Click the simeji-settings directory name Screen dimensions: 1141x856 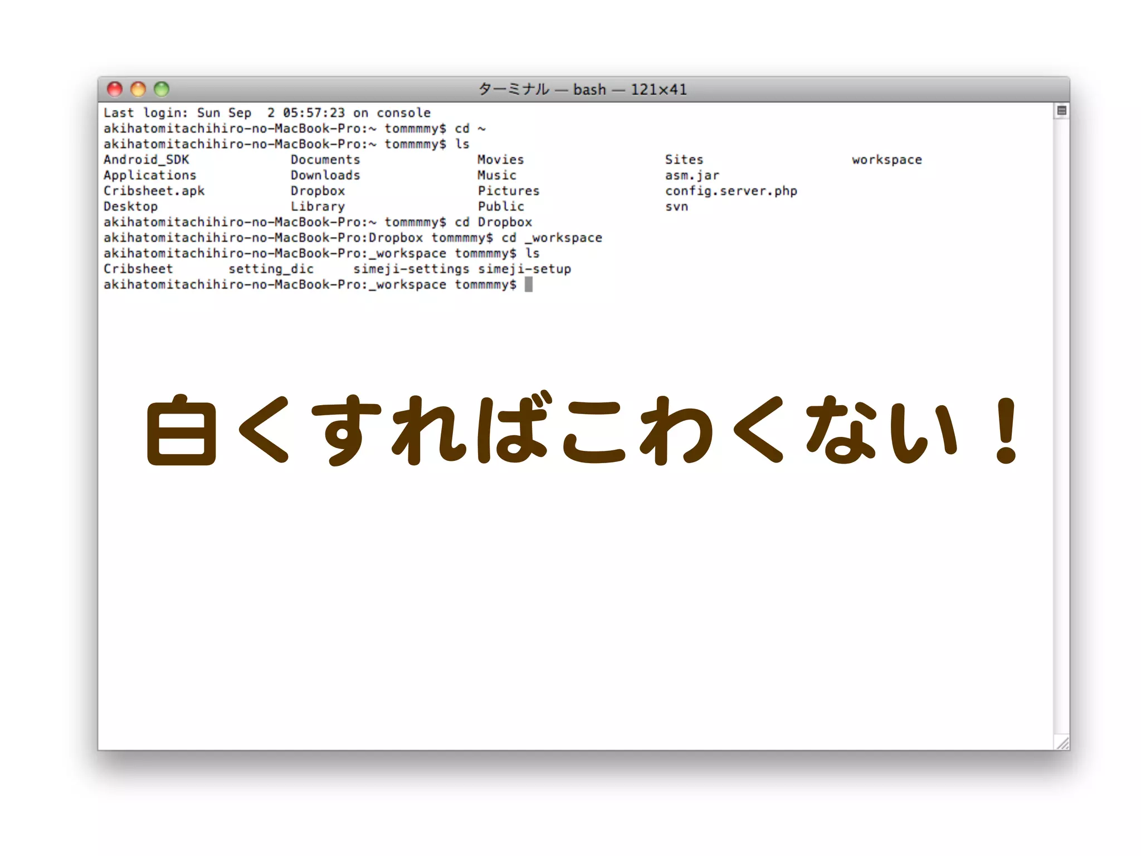point(411,269)
